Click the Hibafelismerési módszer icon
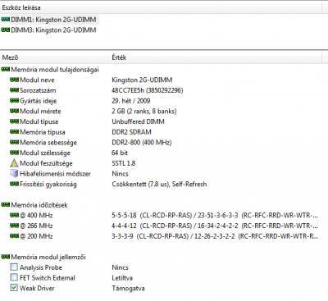Viewport: 328px width, 301px height. pyautogui.click(x=14, y=173)
